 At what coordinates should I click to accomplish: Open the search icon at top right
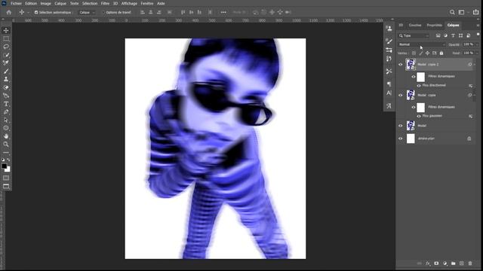(452, 12)
